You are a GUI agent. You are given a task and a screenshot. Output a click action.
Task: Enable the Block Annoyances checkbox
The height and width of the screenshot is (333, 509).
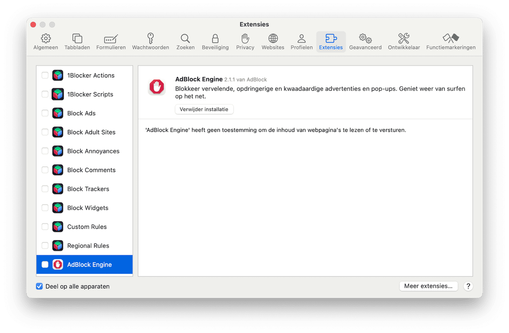pyautogui.click(x=45, y=151)
